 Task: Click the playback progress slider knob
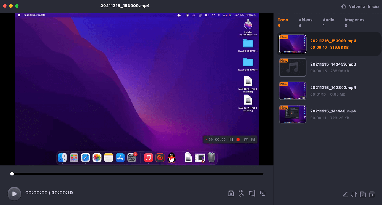[x=12, y=174]
